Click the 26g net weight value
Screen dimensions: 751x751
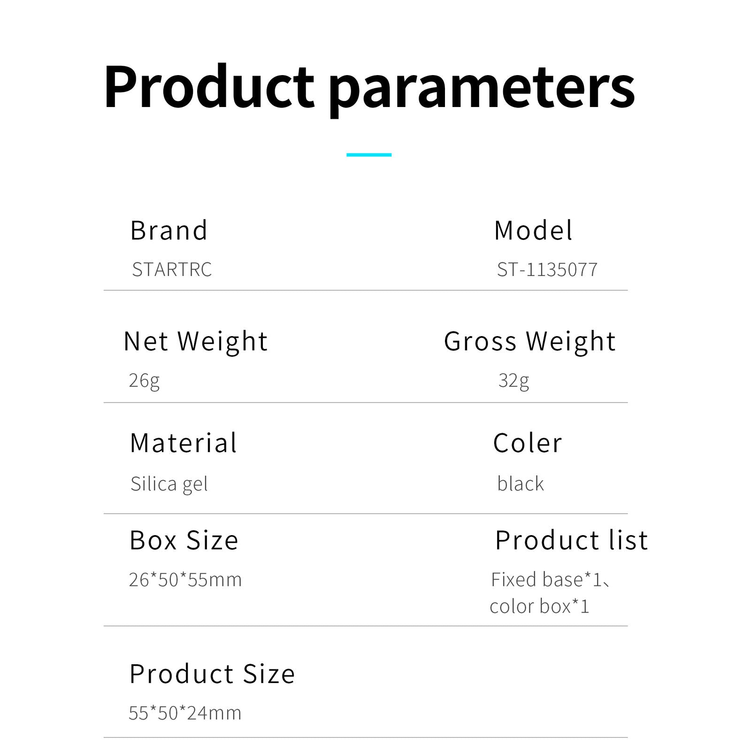click(x=144, y=380)
